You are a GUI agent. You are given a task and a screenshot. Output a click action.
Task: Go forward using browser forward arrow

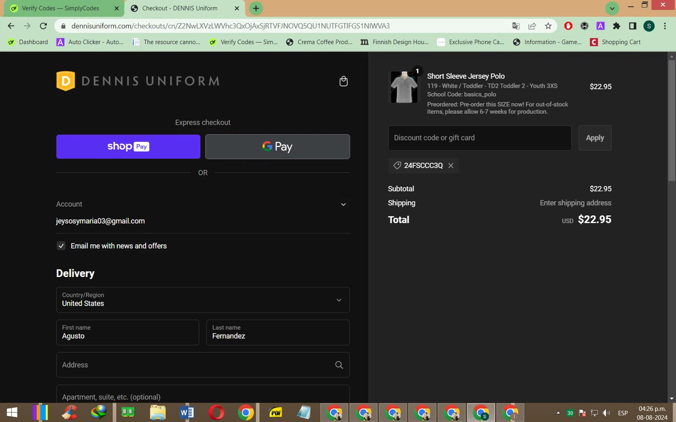click(x=27, y=26)
